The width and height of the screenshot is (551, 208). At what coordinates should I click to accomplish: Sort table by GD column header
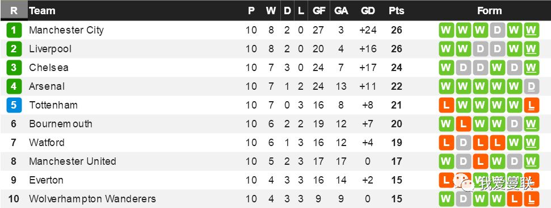tap(368, 11)
